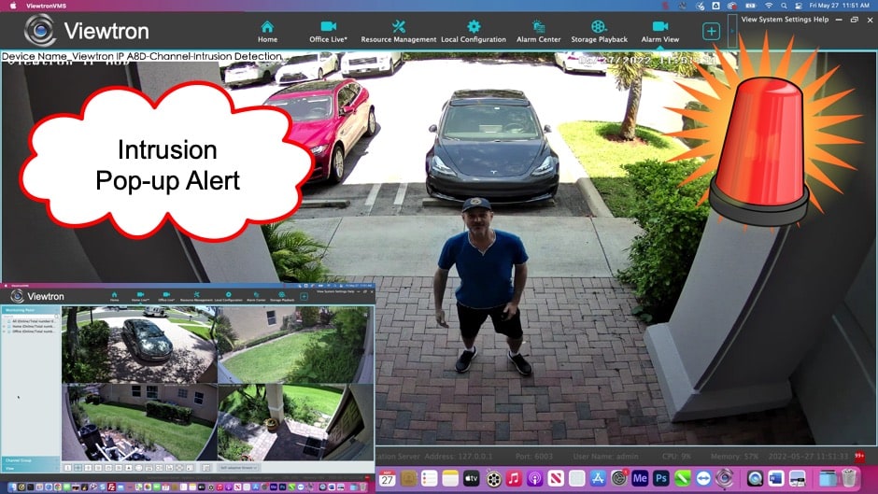Select the driveway camera tile in inset window
Screen dimensions: 878x494
[139, 345]
